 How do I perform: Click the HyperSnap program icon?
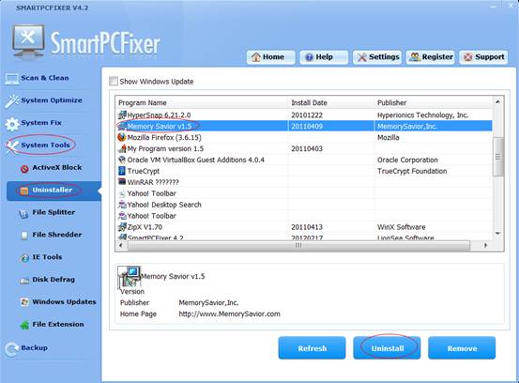(122, 115)
